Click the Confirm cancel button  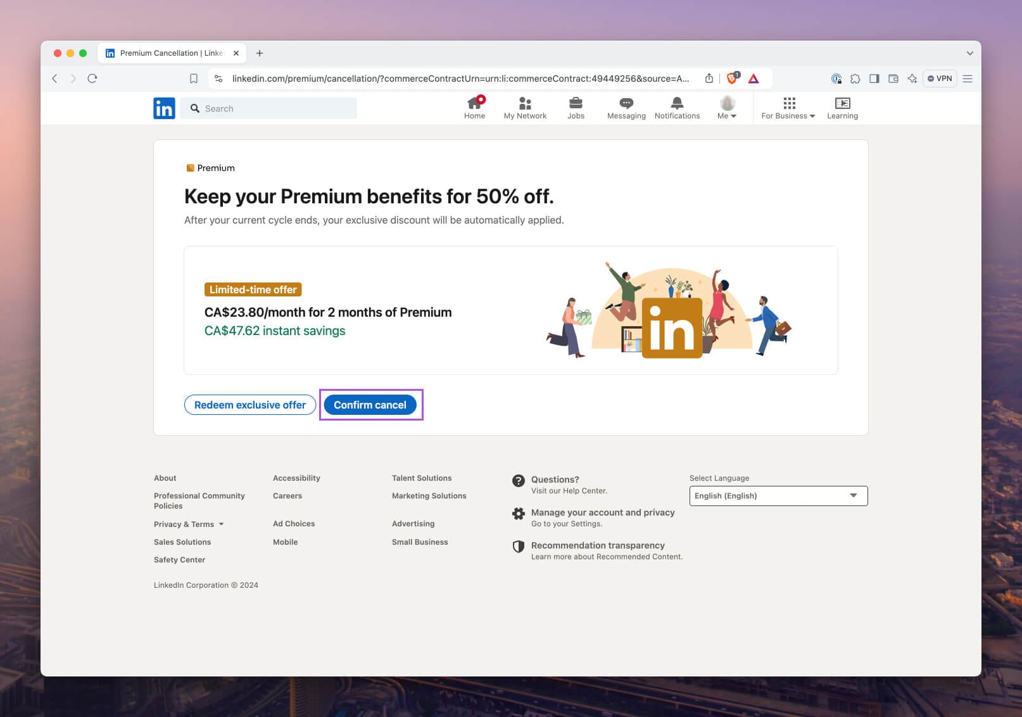[370, 405]
